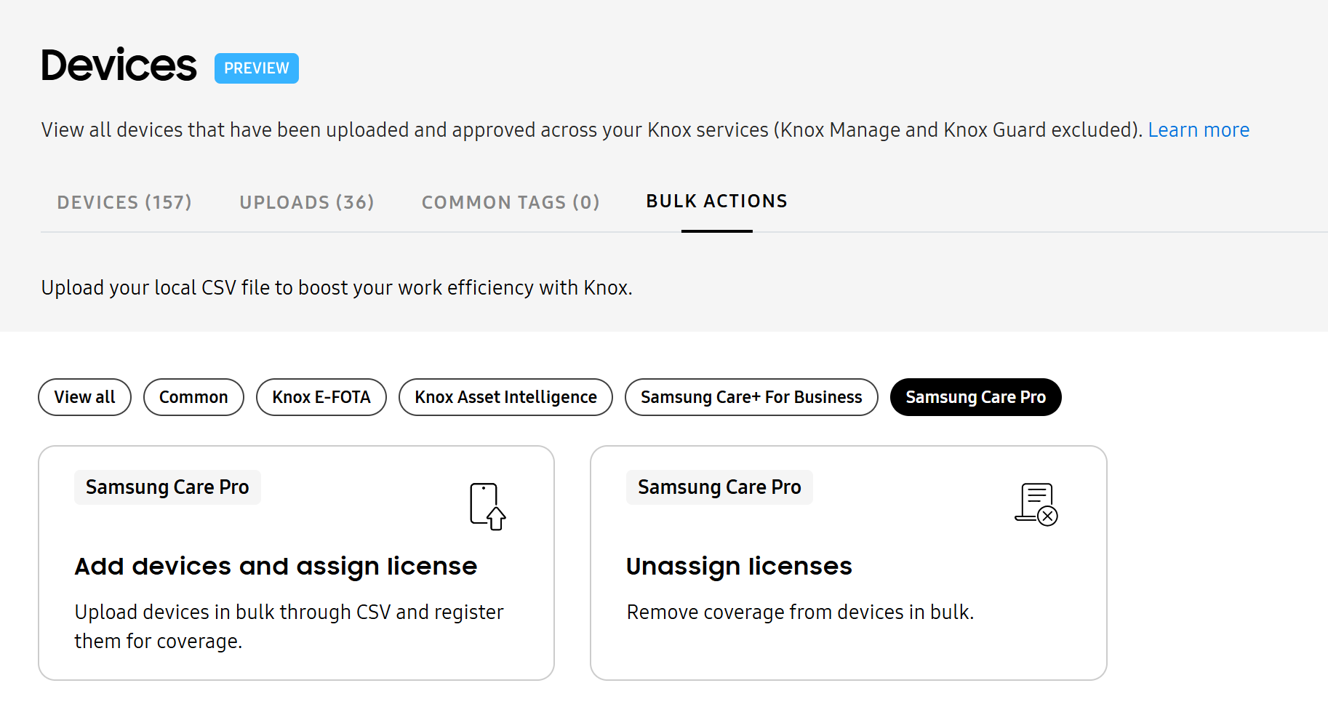Filter by Knox E-FOTA chip
Image resolution: width=1328 pixels, height=707 pixels.
[321, 397]
